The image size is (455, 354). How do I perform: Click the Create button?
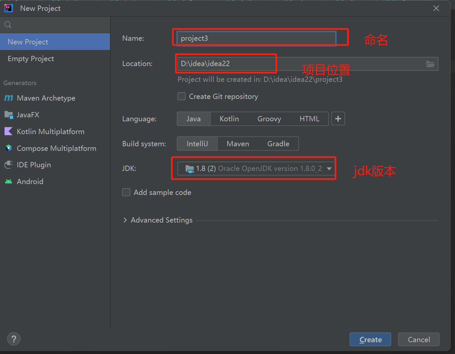(x=370, y=339)
